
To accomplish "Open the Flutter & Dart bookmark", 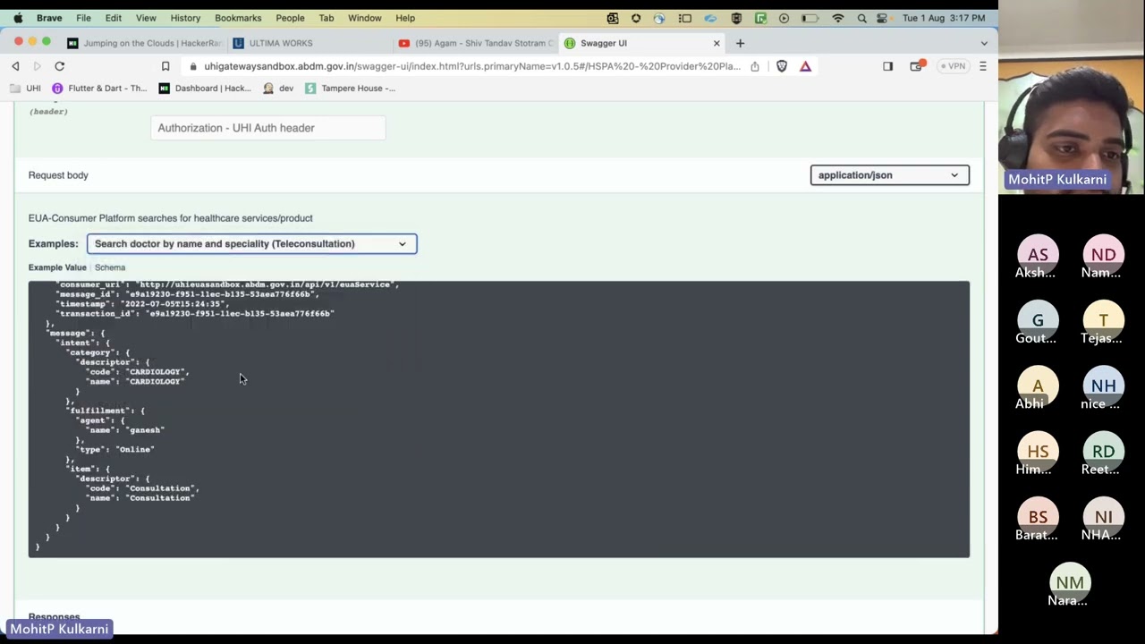I will coord(98,89).
